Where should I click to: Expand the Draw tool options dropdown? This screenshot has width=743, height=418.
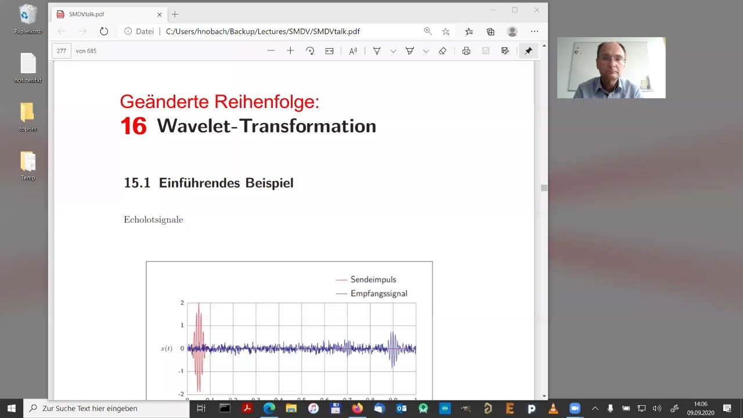(x=393, y=51)
